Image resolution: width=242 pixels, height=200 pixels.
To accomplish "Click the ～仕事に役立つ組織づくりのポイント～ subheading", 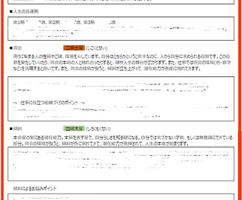I will pyautogui.click(x=49, y=103).
